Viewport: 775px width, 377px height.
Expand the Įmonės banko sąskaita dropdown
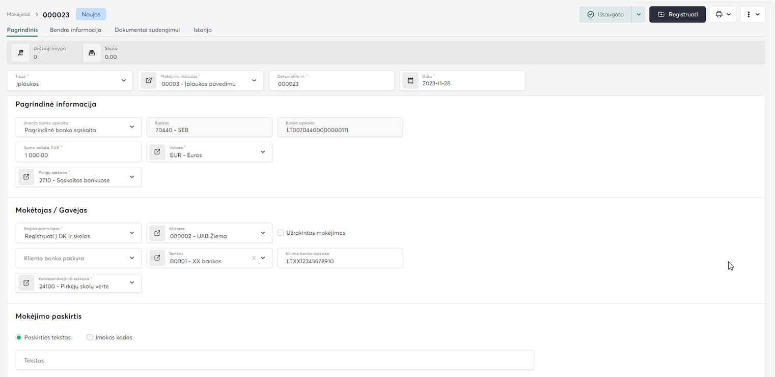[x=132, y=127]
